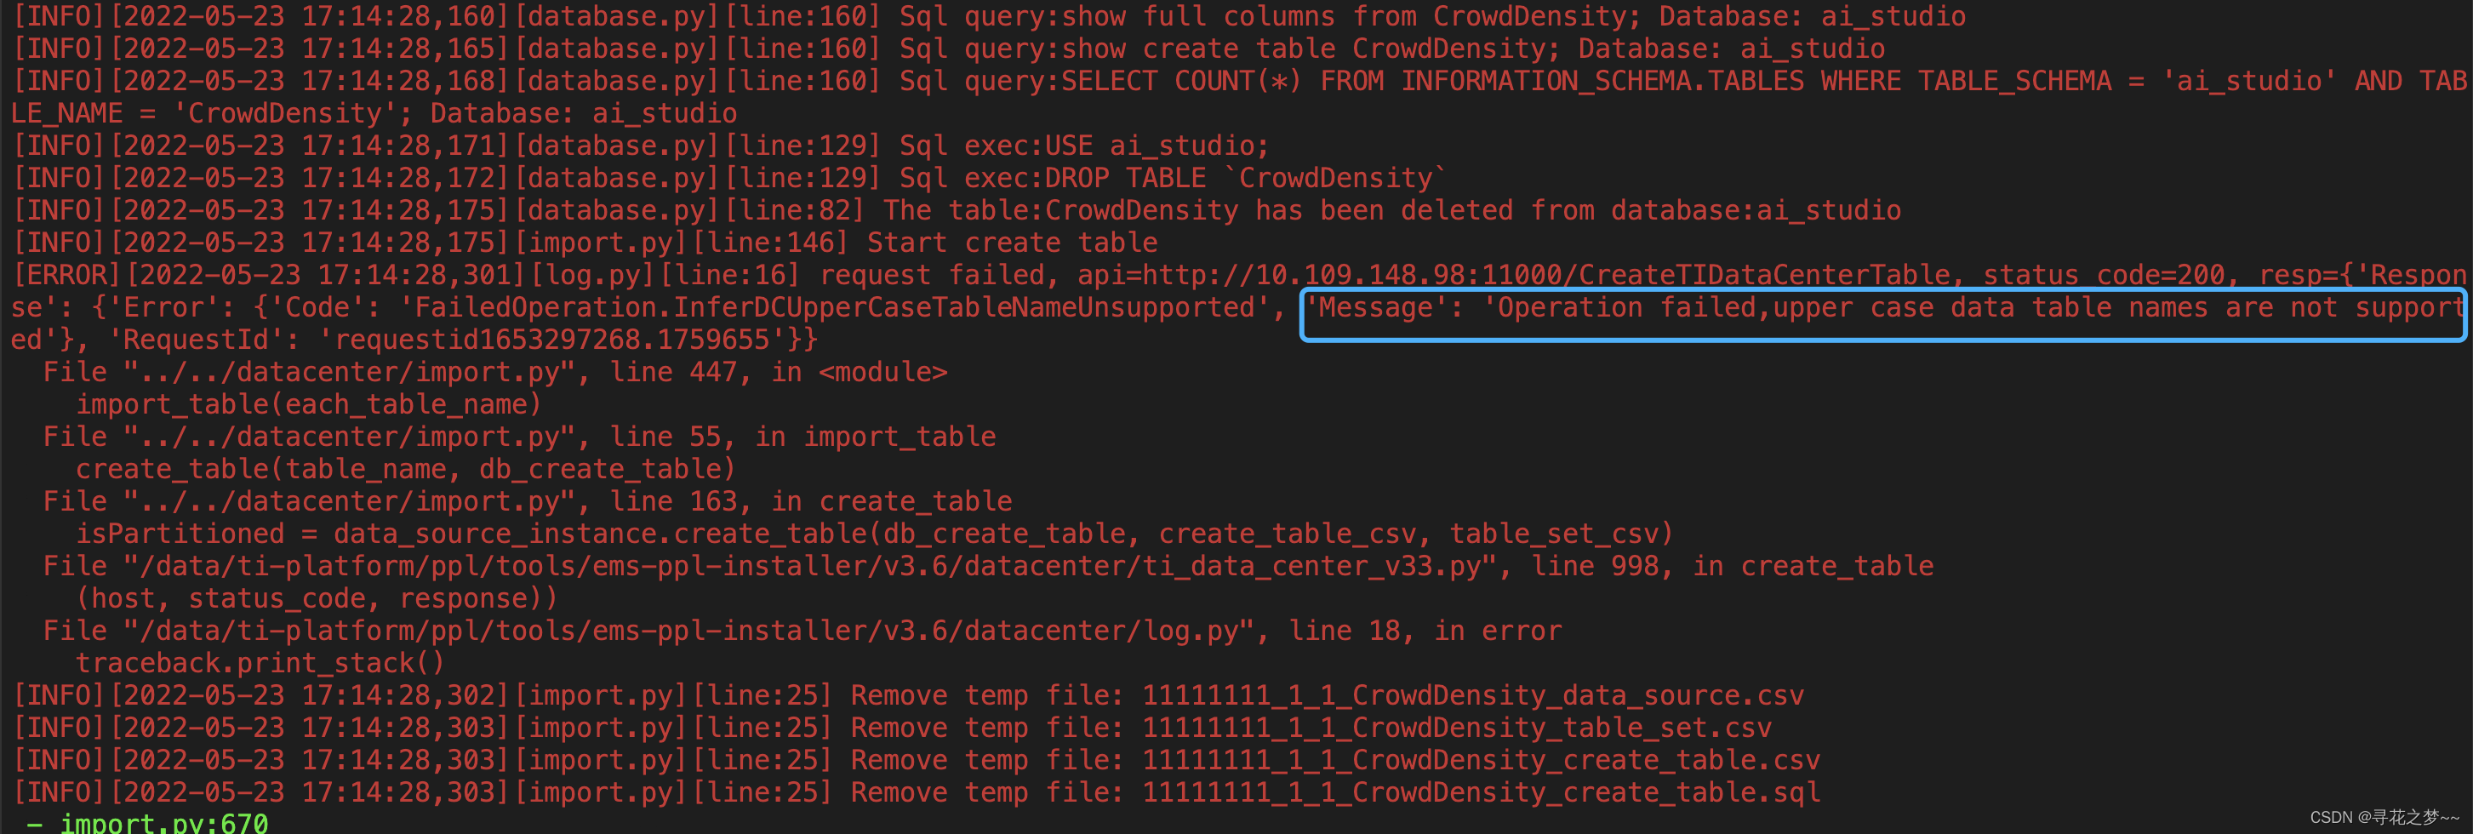Click the traceback line 'line 55, in import_table'
The image size is (2473, 834).
[x=802, y=437]
